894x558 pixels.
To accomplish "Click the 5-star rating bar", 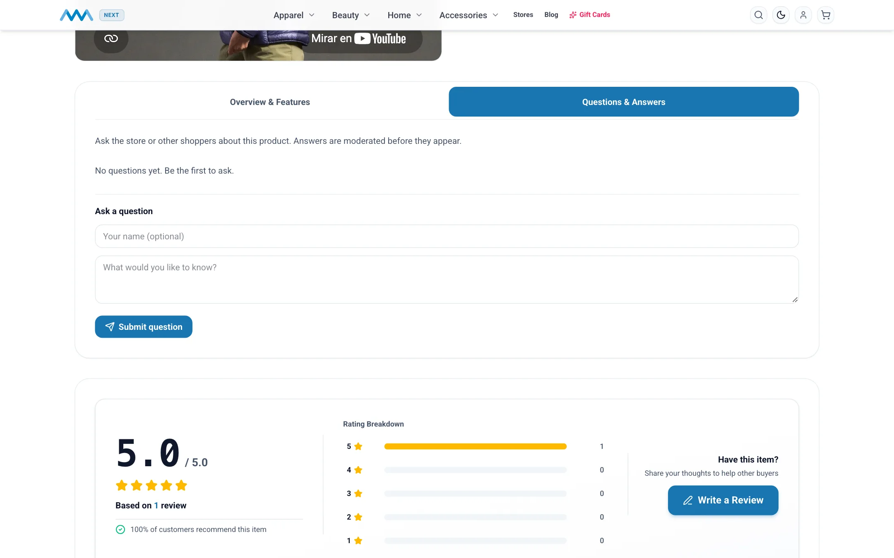I will coord(475,446).
